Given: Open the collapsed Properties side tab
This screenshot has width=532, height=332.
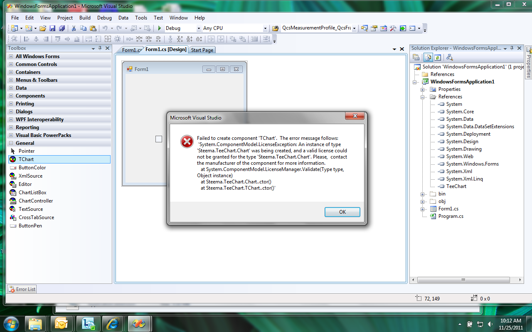Looking at the screenshot, I should pos(529,63).
